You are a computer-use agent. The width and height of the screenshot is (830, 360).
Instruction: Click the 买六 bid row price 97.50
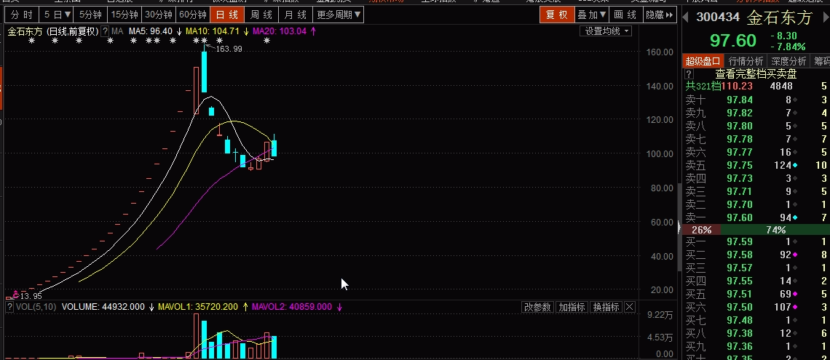pos(740,307)
